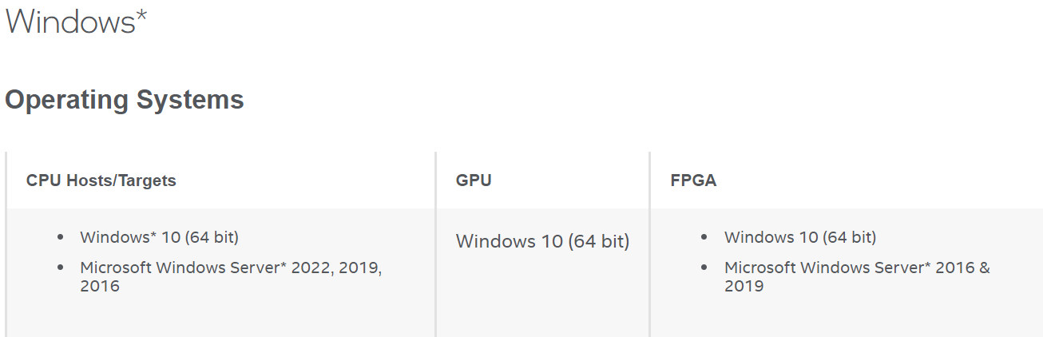Click bullet beside Microsoft Windows Server in FPGA column
This screenshot has width=1043, height=337.
(x=704, y=268)
